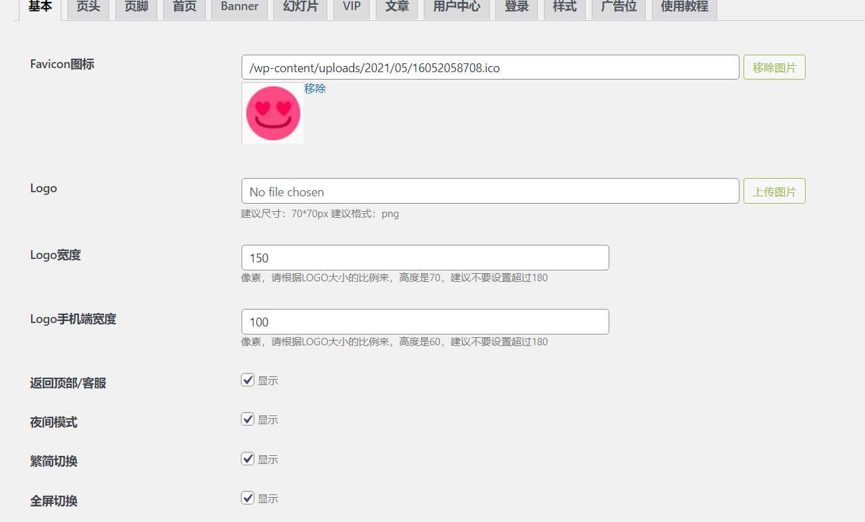This screenshot has width=865, height=522.
Task: Open the 页脚 tab
Action: pyautogui.click(x=136, y=7)
